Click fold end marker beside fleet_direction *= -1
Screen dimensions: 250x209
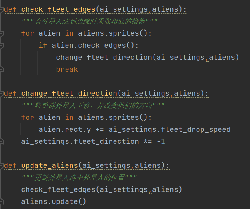[1, 142]
